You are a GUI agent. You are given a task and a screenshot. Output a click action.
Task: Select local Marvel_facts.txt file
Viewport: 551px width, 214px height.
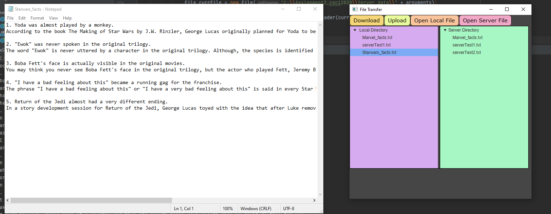(x=377, y=38)
